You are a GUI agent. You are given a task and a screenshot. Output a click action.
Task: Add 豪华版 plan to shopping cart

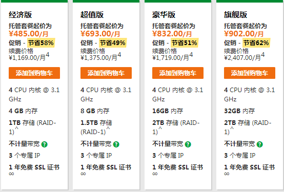pyautogui.click(x=178, y=73)
